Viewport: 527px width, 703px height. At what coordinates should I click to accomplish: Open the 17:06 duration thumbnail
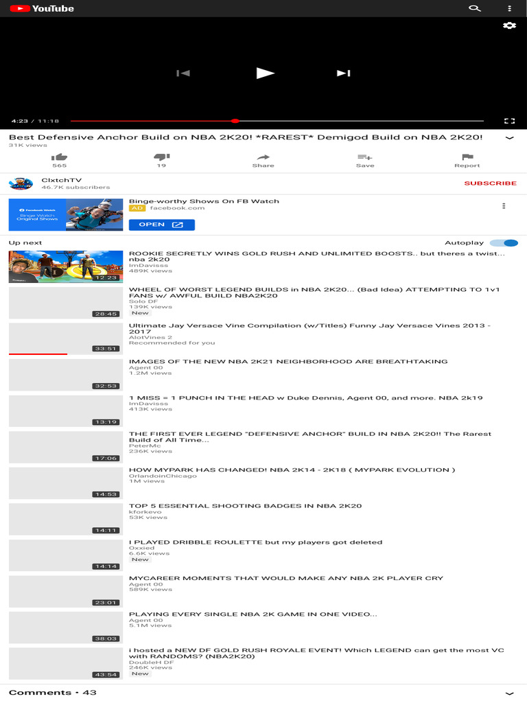[66, 447]
